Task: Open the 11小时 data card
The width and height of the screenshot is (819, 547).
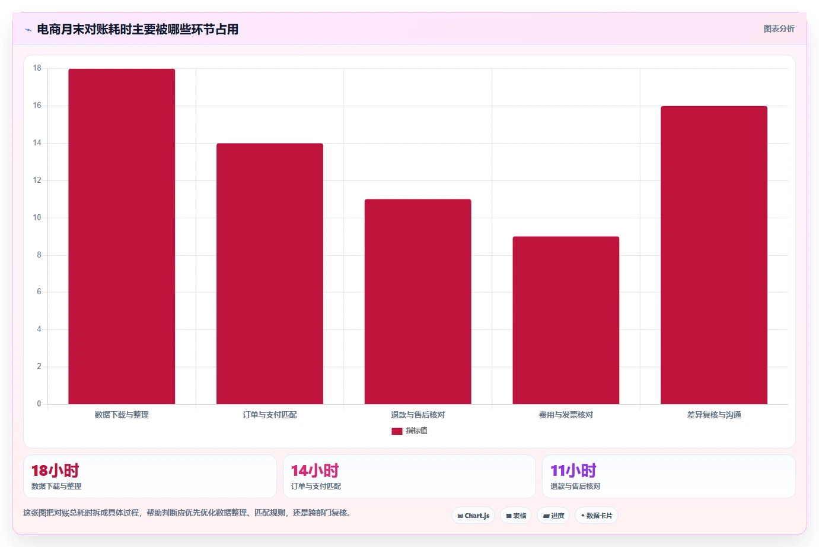Action: click(669, 476)
